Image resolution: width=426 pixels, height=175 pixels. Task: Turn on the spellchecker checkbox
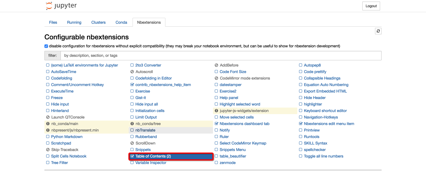coord(301,150)
